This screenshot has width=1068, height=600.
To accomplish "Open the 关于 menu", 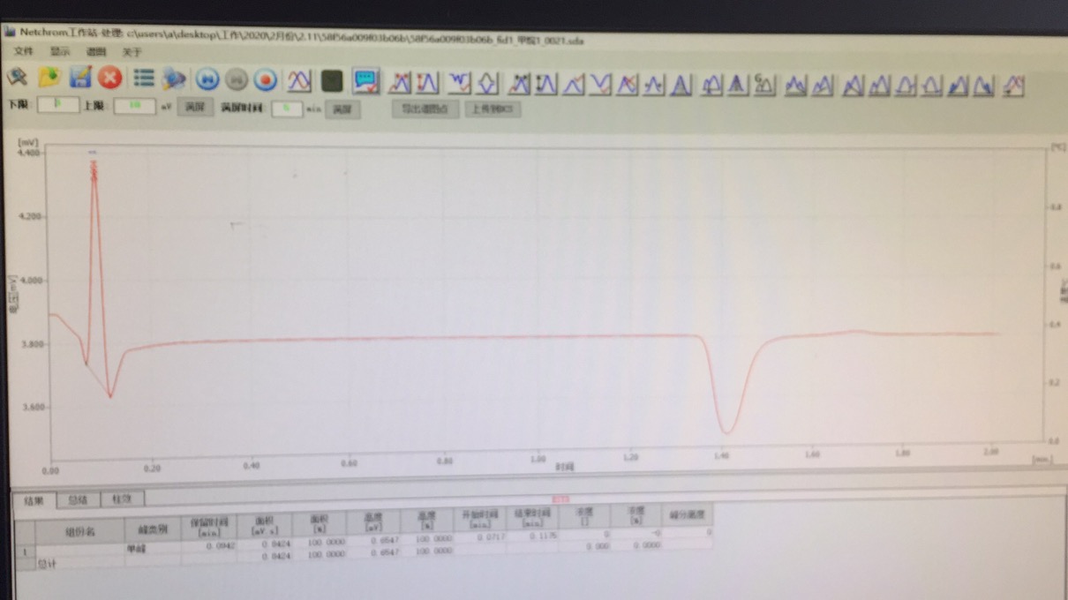I will [132, 53].
